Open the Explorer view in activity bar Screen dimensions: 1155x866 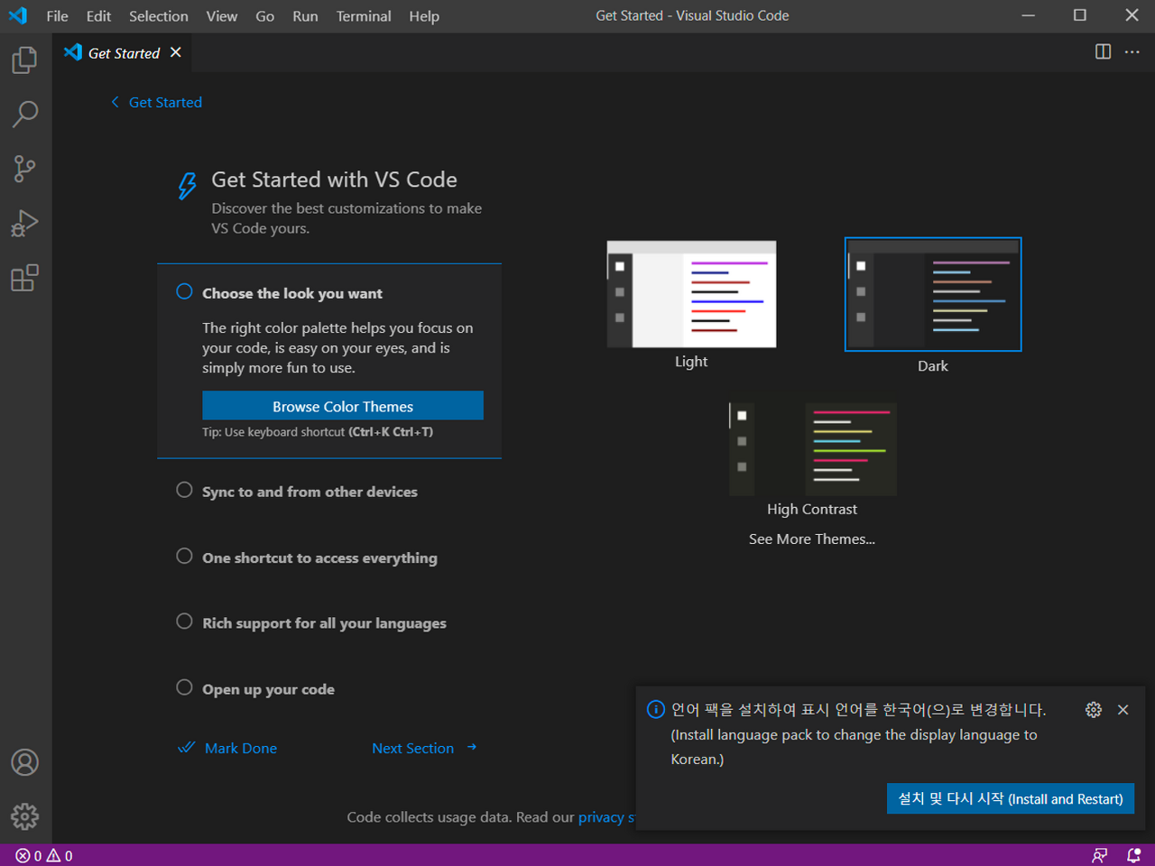[x=25, y=60]
